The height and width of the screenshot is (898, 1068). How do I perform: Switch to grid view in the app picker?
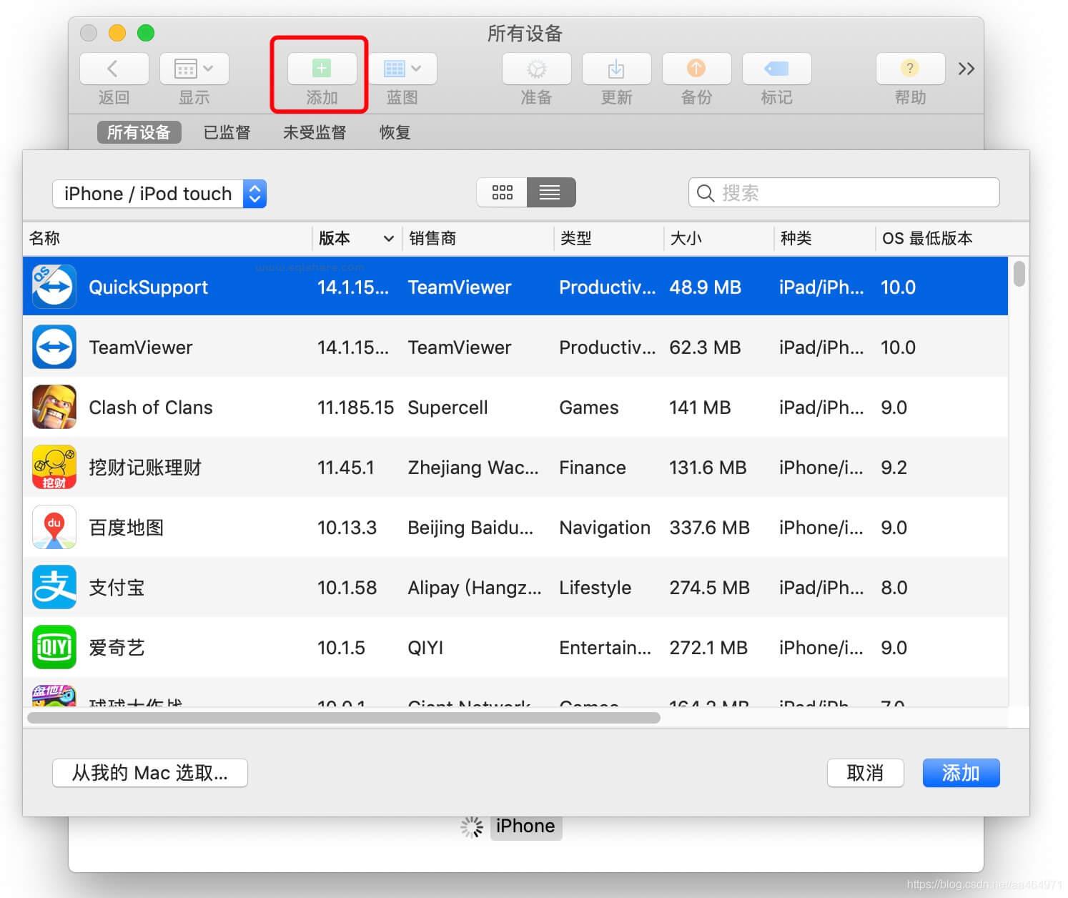pos(503,192)
